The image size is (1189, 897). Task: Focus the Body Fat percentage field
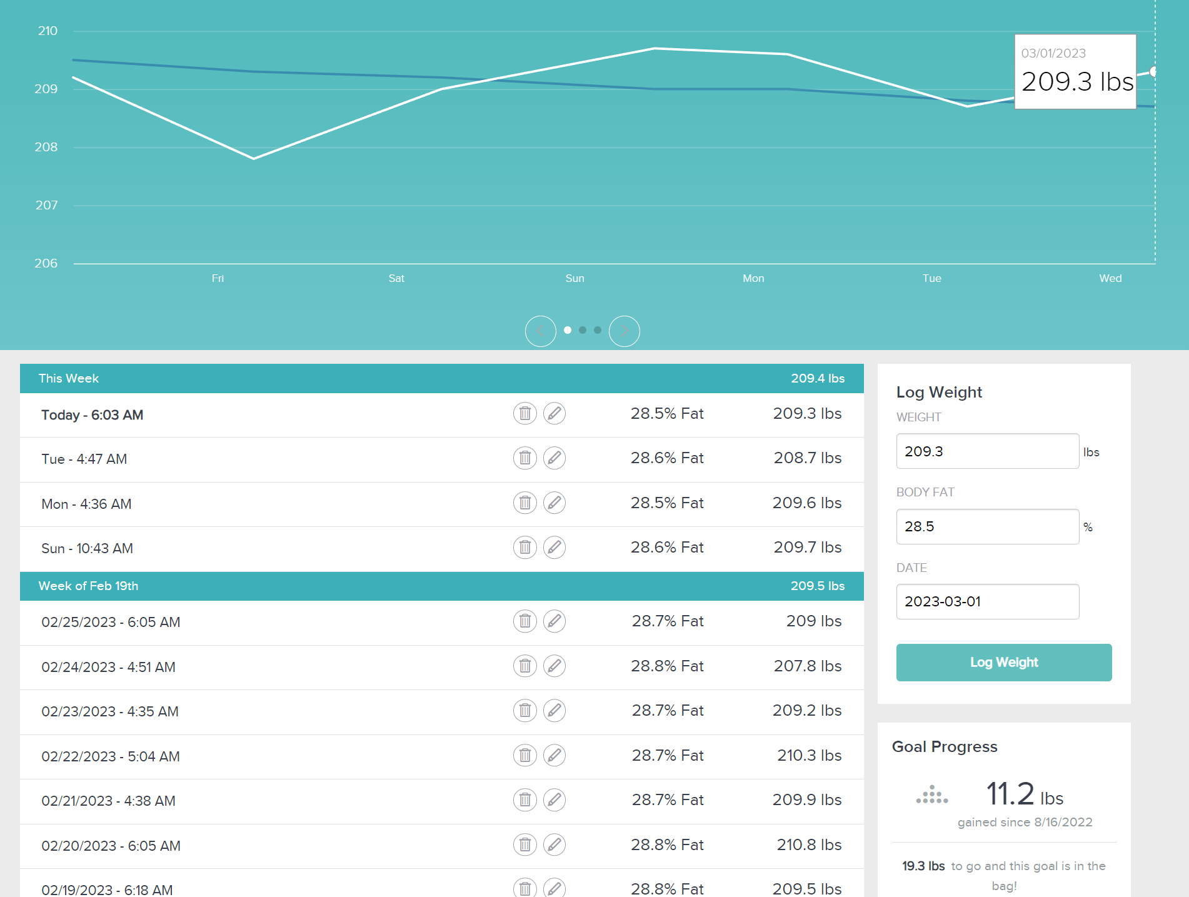(x=987, y=527)
